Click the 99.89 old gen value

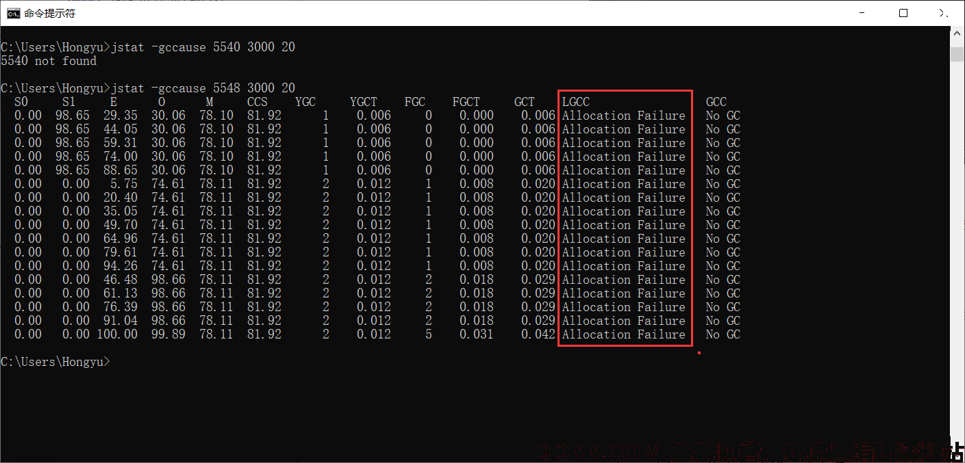click(168, 334)
